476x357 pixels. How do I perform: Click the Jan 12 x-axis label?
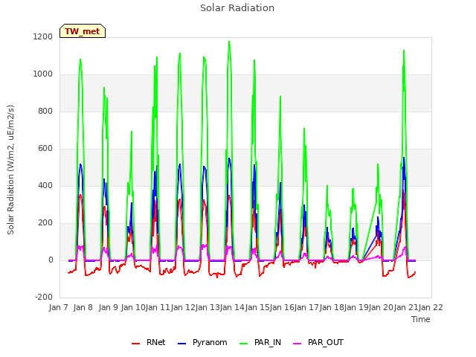point(183,307)
